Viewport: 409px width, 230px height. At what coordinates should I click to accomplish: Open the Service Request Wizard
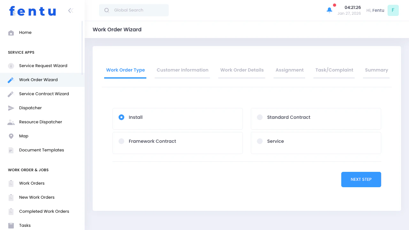click(43, 65)
